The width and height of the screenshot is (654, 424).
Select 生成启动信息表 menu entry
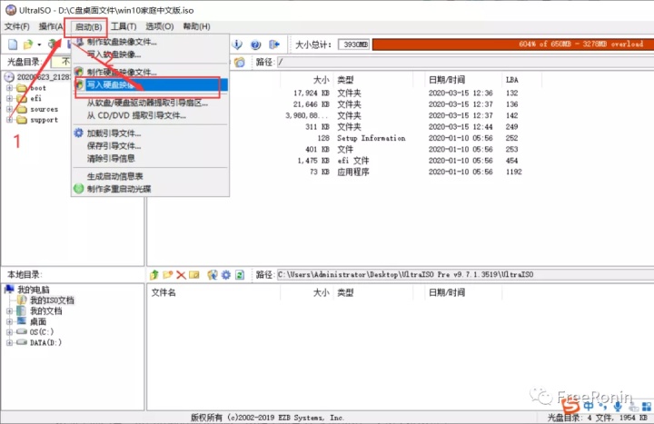pyautogui.click(x=151, y=176)
